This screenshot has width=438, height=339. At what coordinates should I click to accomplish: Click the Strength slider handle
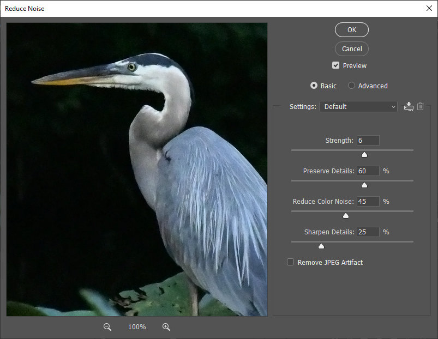364,155
